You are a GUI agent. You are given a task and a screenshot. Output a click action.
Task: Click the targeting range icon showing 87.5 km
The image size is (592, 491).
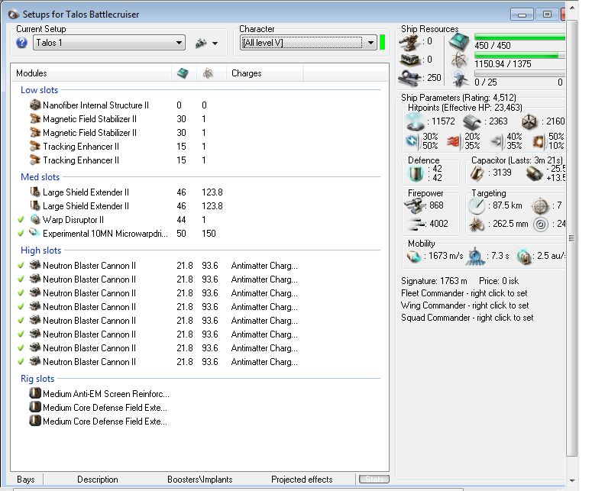pyautogui.click(x=477, y=205)
